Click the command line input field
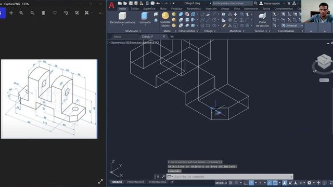This screenshot has height=187, width=333. 230,177
